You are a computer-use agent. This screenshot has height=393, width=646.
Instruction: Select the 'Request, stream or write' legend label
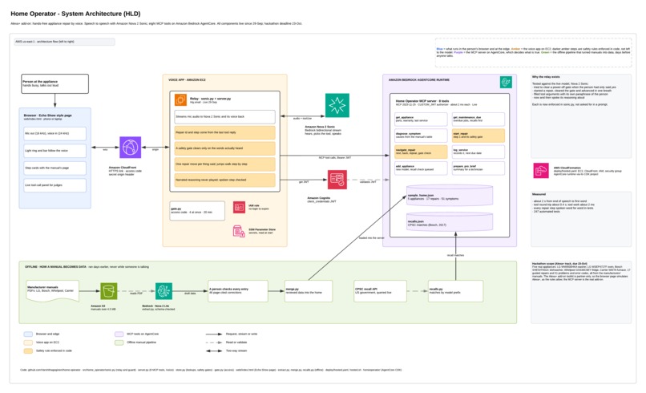pos(241,334)
